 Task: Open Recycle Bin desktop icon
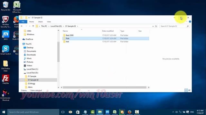point(5,6)
